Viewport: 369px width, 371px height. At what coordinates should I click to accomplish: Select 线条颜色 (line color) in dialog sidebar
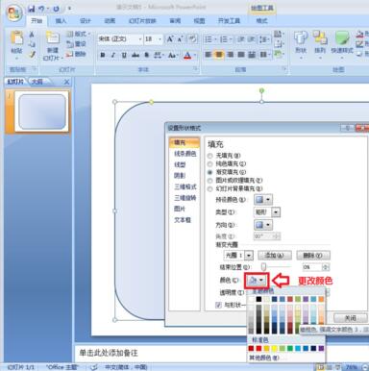[x=185, y=154]
